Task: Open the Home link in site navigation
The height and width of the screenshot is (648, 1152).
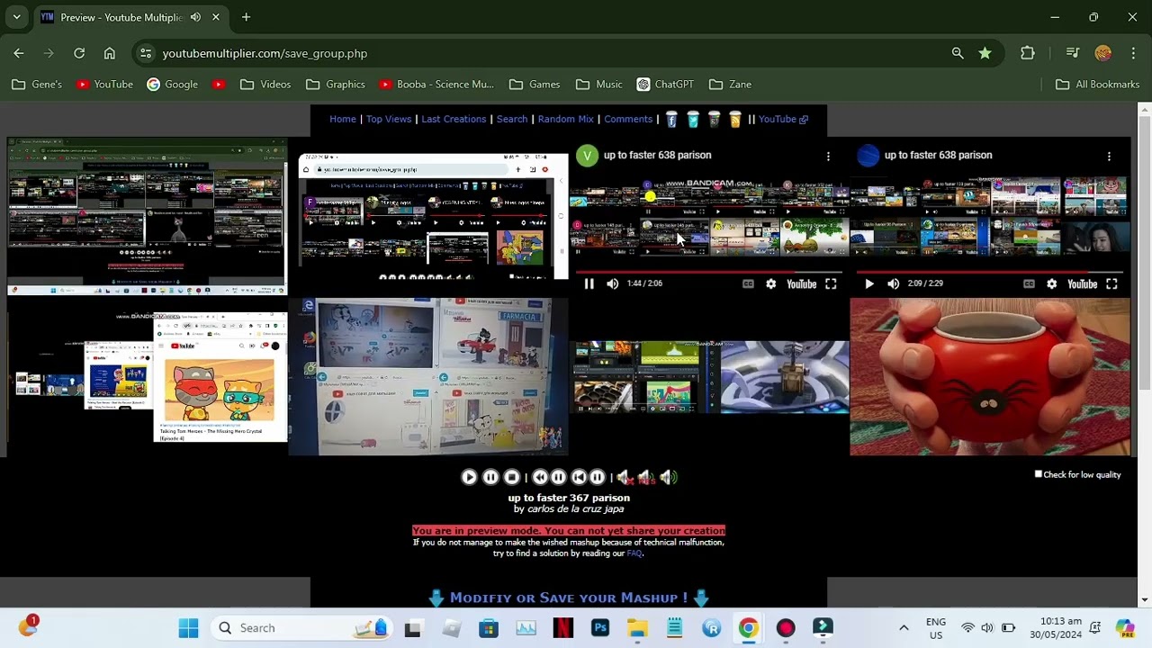Action: click(343, 119)
